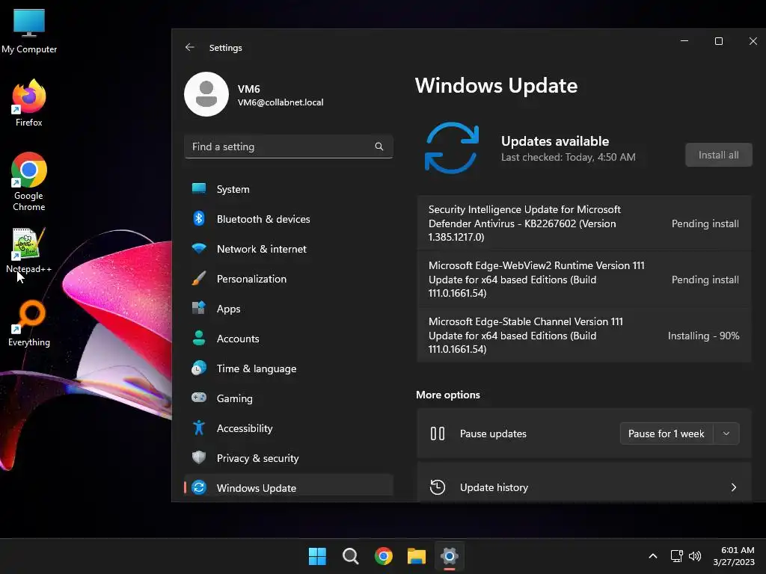Launch Chrome from the taskbar
Screen dimensions: 766x574
click(384, 556)
